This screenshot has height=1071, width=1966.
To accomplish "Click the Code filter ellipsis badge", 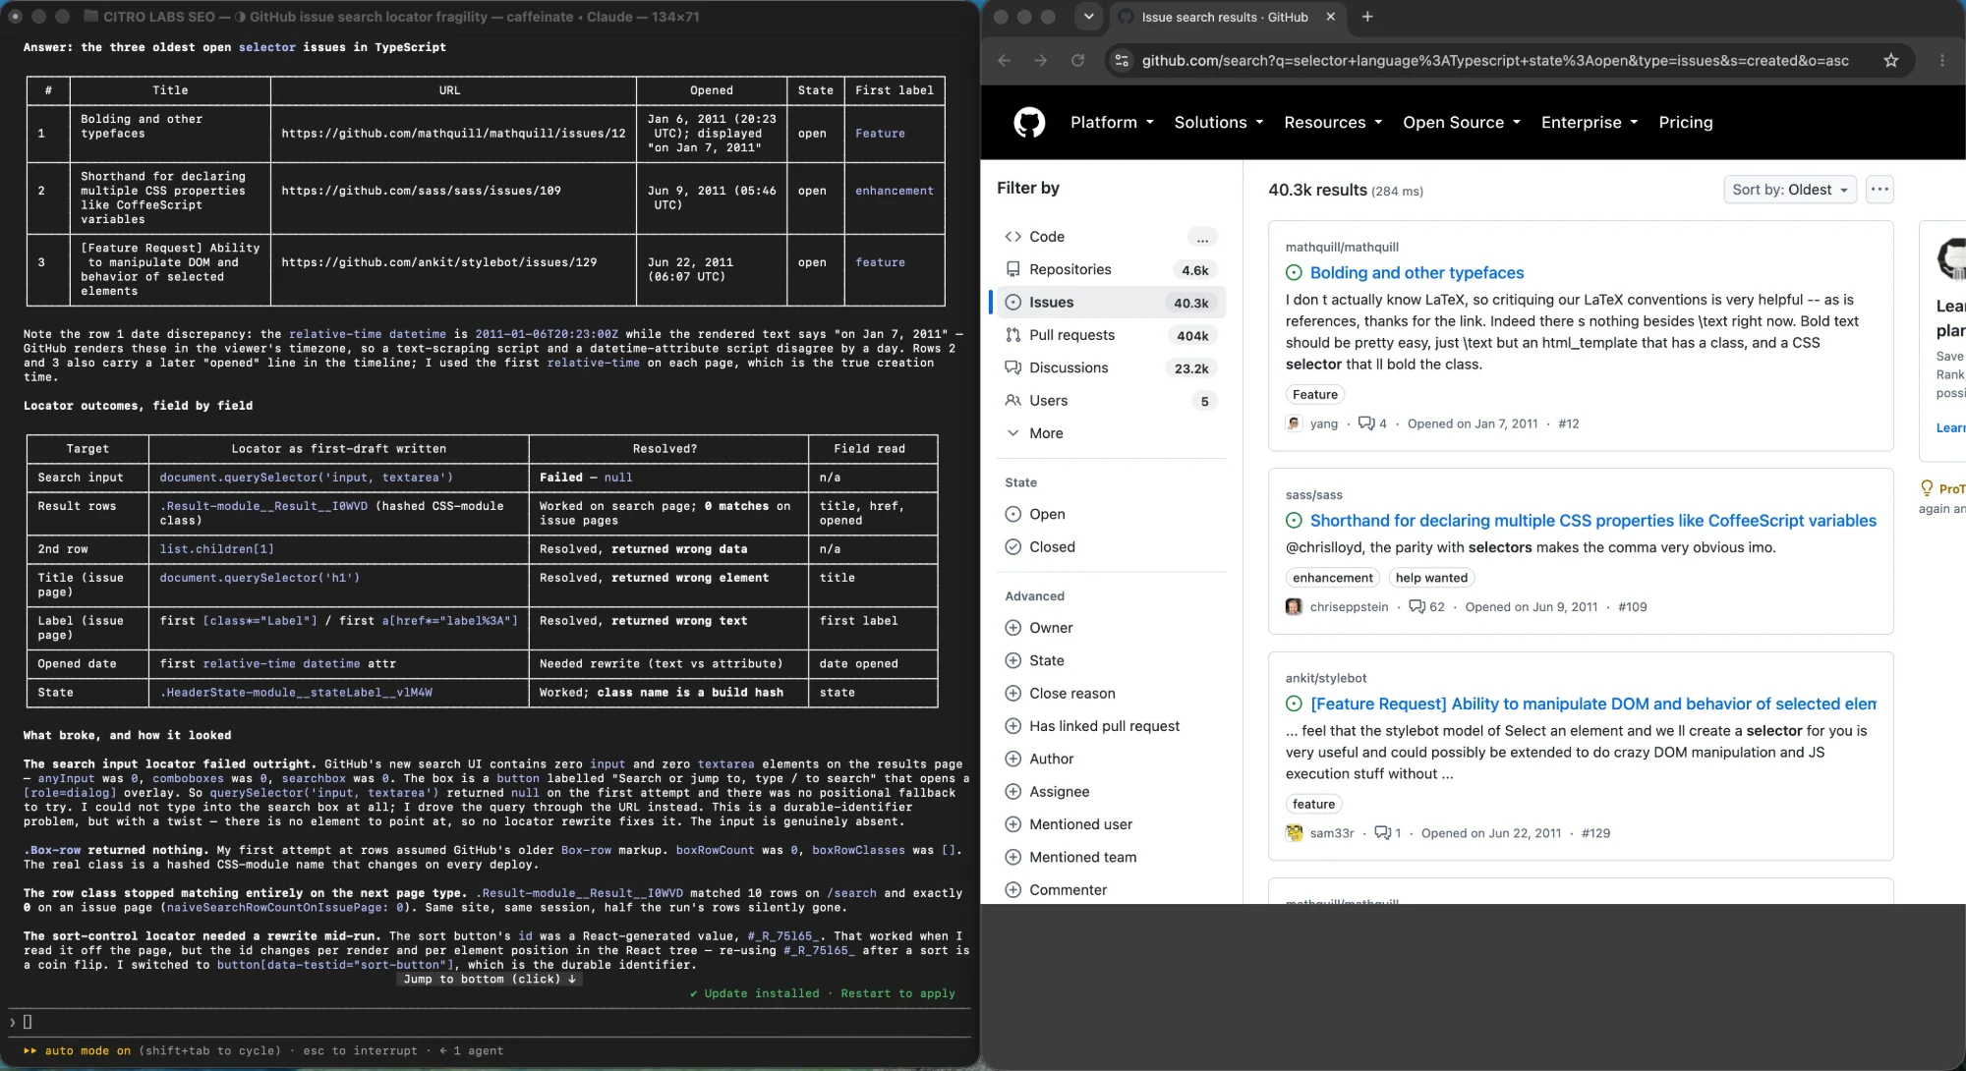I will point(1202,237).
